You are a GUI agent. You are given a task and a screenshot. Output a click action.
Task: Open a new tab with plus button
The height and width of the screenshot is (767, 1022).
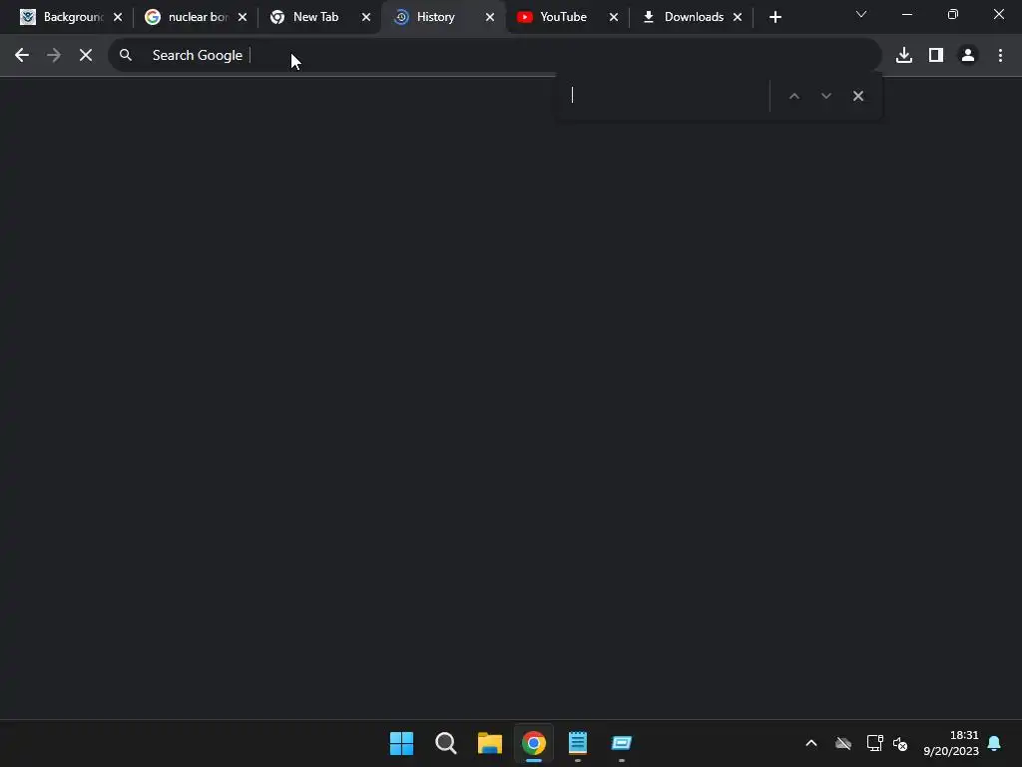point(774,17)
